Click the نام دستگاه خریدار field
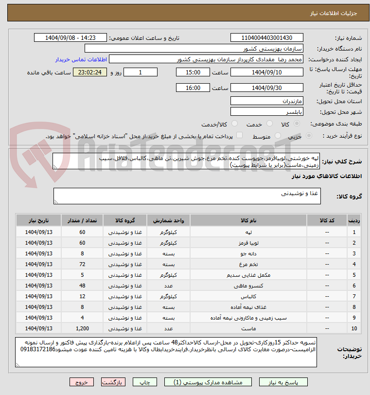Image resolution: width=370 pixels, height=395 pixels. pos(194,48)
